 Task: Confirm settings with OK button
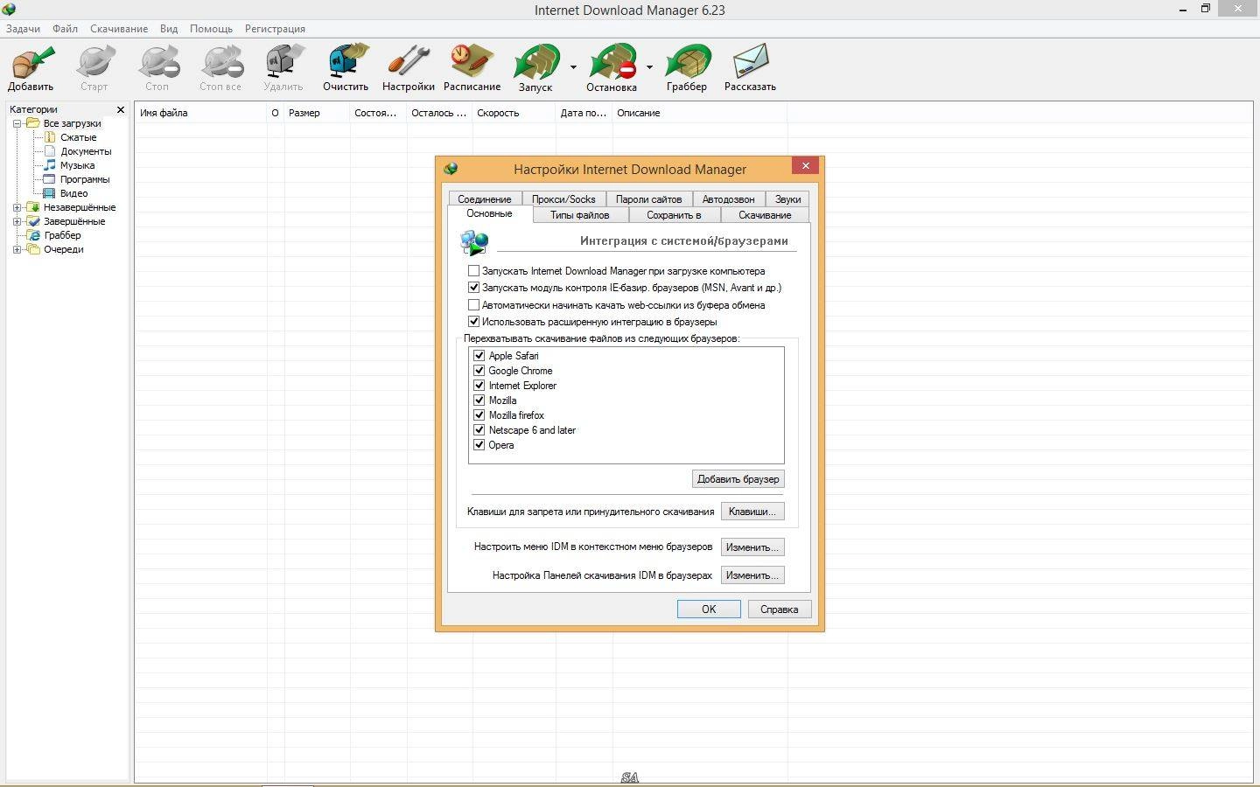tap(709, 609)
